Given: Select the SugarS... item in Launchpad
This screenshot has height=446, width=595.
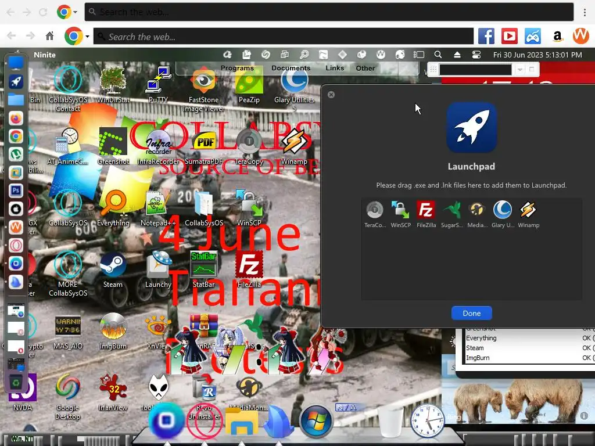Looking at the screenshot, I should tap(452, 214).
